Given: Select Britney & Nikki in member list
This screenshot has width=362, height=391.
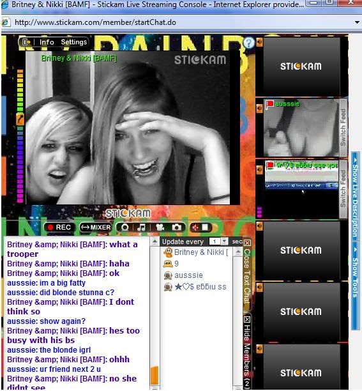Looking at the screenshot, I should 201,252.
